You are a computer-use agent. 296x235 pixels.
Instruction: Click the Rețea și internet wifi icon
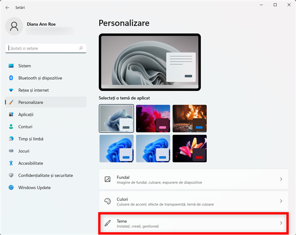click(x=11, y=90)
